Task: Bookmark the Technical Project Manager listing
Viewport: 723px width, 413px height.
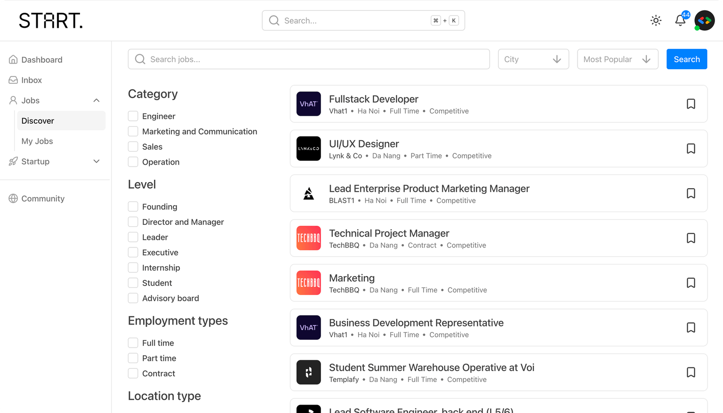Action: (691, 238)
